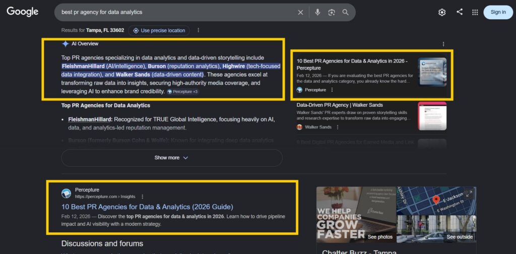Screen dimensions: 516x254
Task: Sign in to Google account
Action: pyautogui.click(x=498, y=12)
